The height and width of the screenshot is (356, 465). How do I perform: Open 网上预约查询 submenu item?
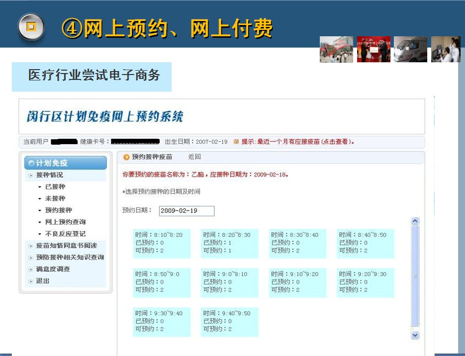[65, 222]
